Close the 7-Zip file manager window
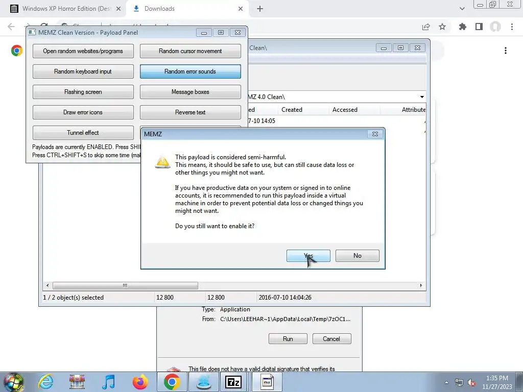523x392 pixels. point(417,48)
